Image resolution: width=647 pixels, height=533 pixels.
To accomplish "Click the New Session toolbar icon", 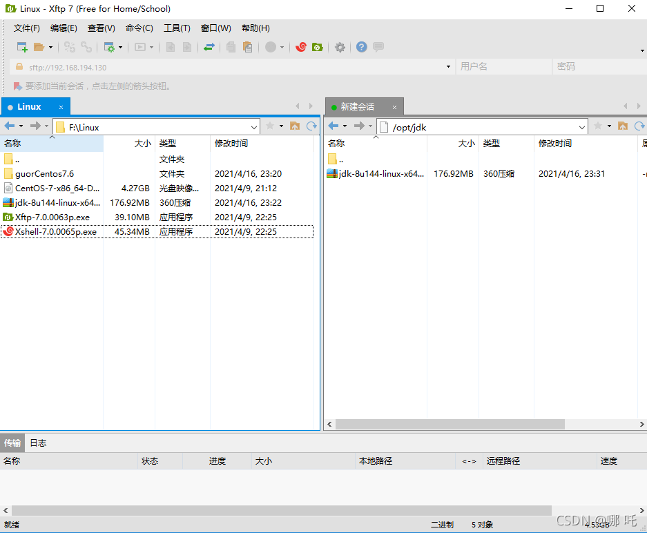I will [22, 47].
